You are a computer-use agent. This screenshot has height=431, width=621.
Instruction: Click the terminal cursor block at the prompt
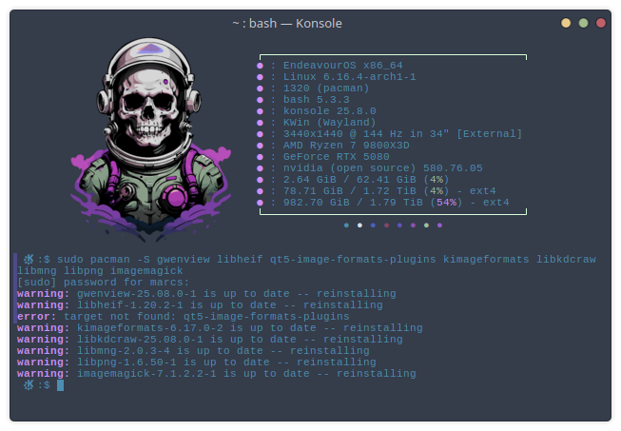pyautogui.click(x=60, y=385)
